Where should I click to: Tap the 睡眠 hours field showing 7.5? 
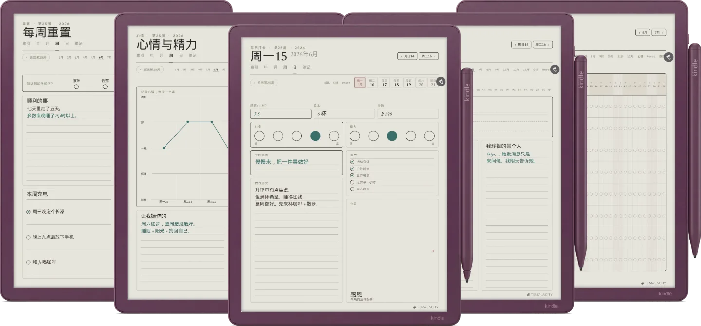[280, 114]
